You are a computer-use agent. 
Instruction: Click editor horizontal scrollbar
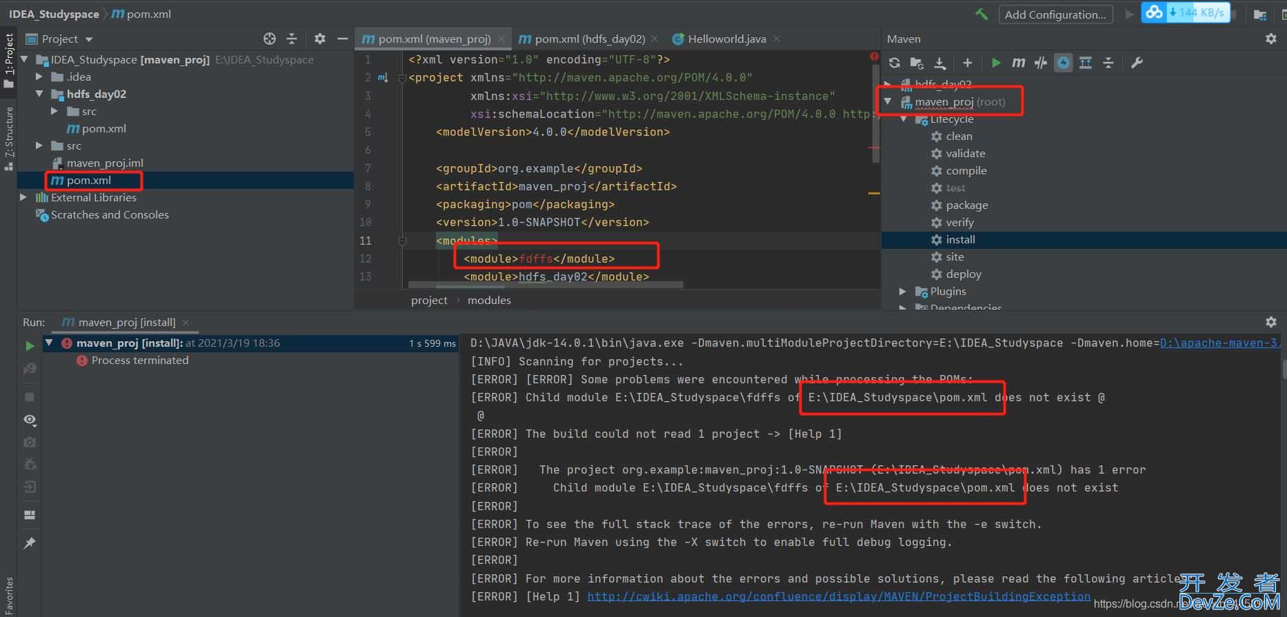click(x=545, y=284)
